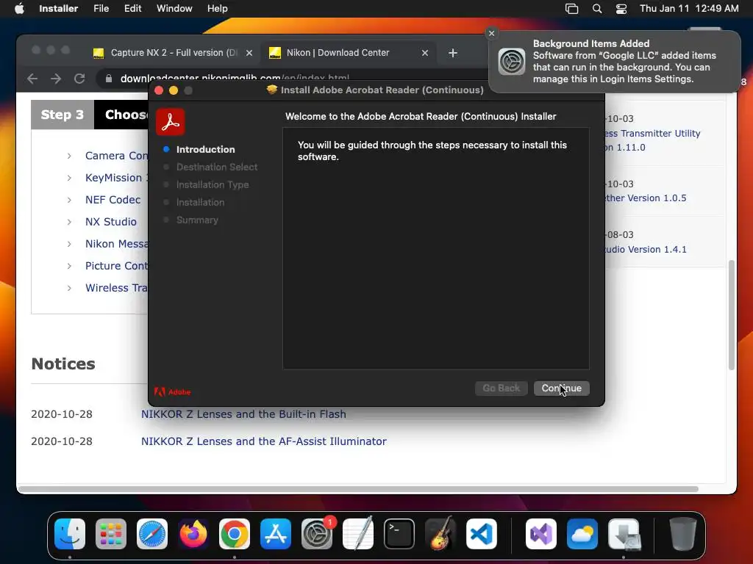Expand the KeyMission category
Screen dimensions: 753x564
point(69,178)
